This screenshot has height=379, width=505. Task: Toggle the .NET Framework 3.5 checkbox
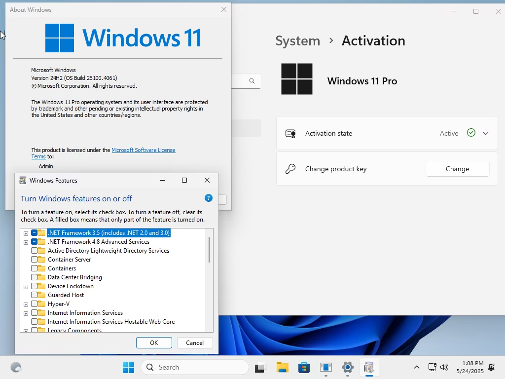[x=34, y=233]
